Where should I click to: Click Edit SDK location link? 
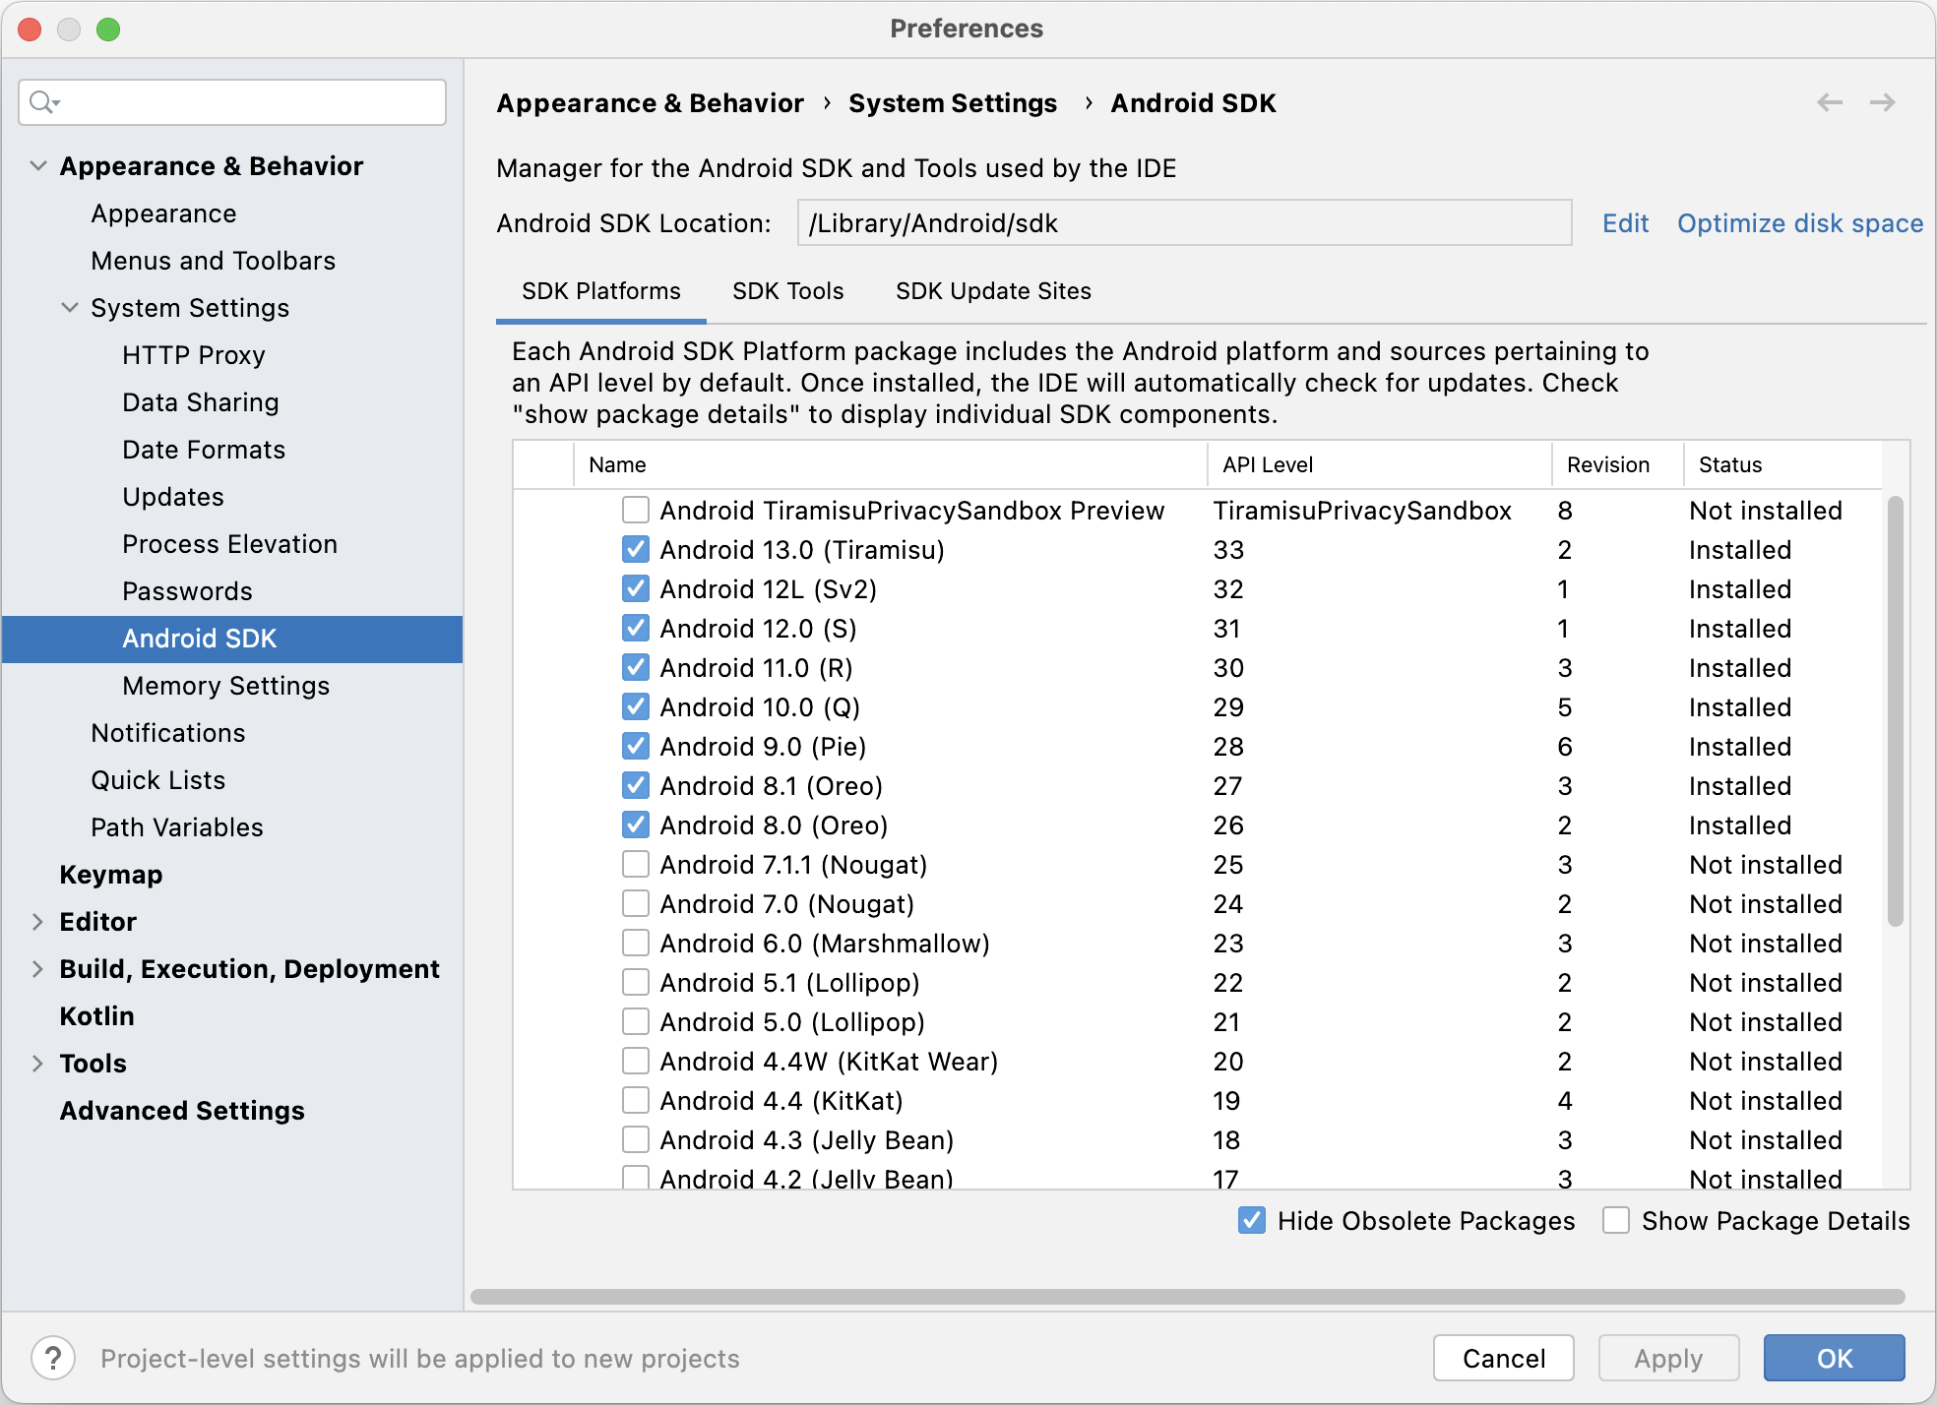(x=1624, y=223)
